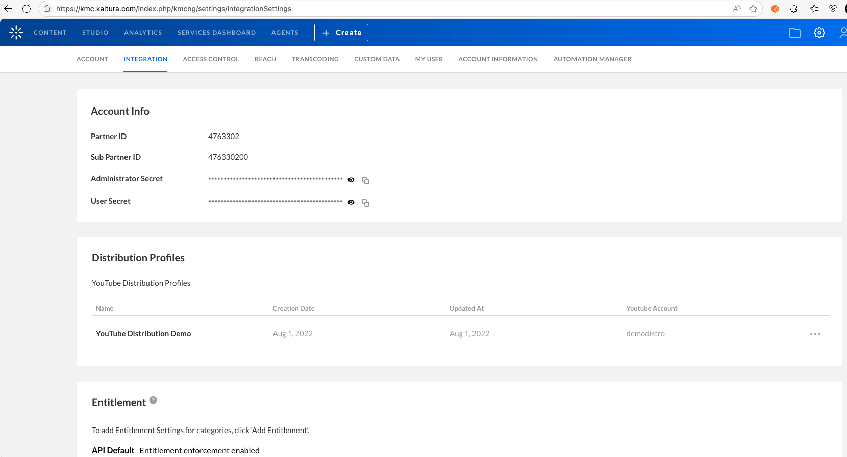The image size is (847, 457).
Task: Open the Transcoding settings tab
Action: 315,59
